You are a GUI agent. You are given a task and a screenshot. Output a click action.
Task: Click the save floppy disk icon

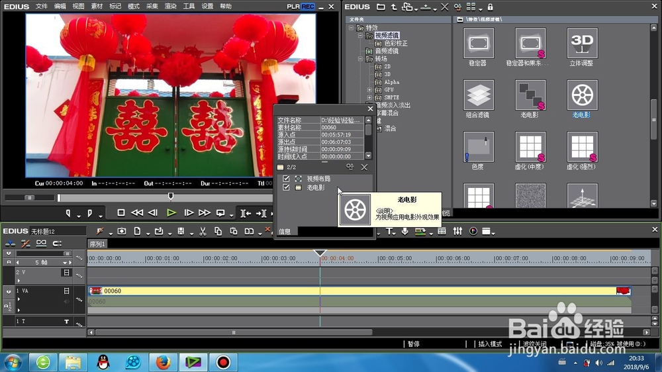(181, 231)
